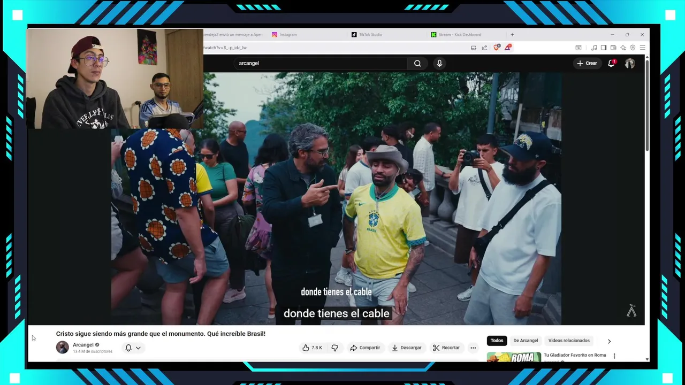Image resolution: width=685 pixels, height=385 pixels.
Task: Switch to the Instagram browser tab
Action: pyautogui.click(x=284, y=35)
